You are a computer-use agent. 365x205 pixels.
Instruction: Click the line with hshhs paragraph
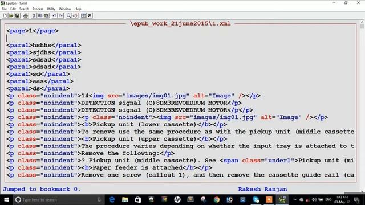pos(44,46)
